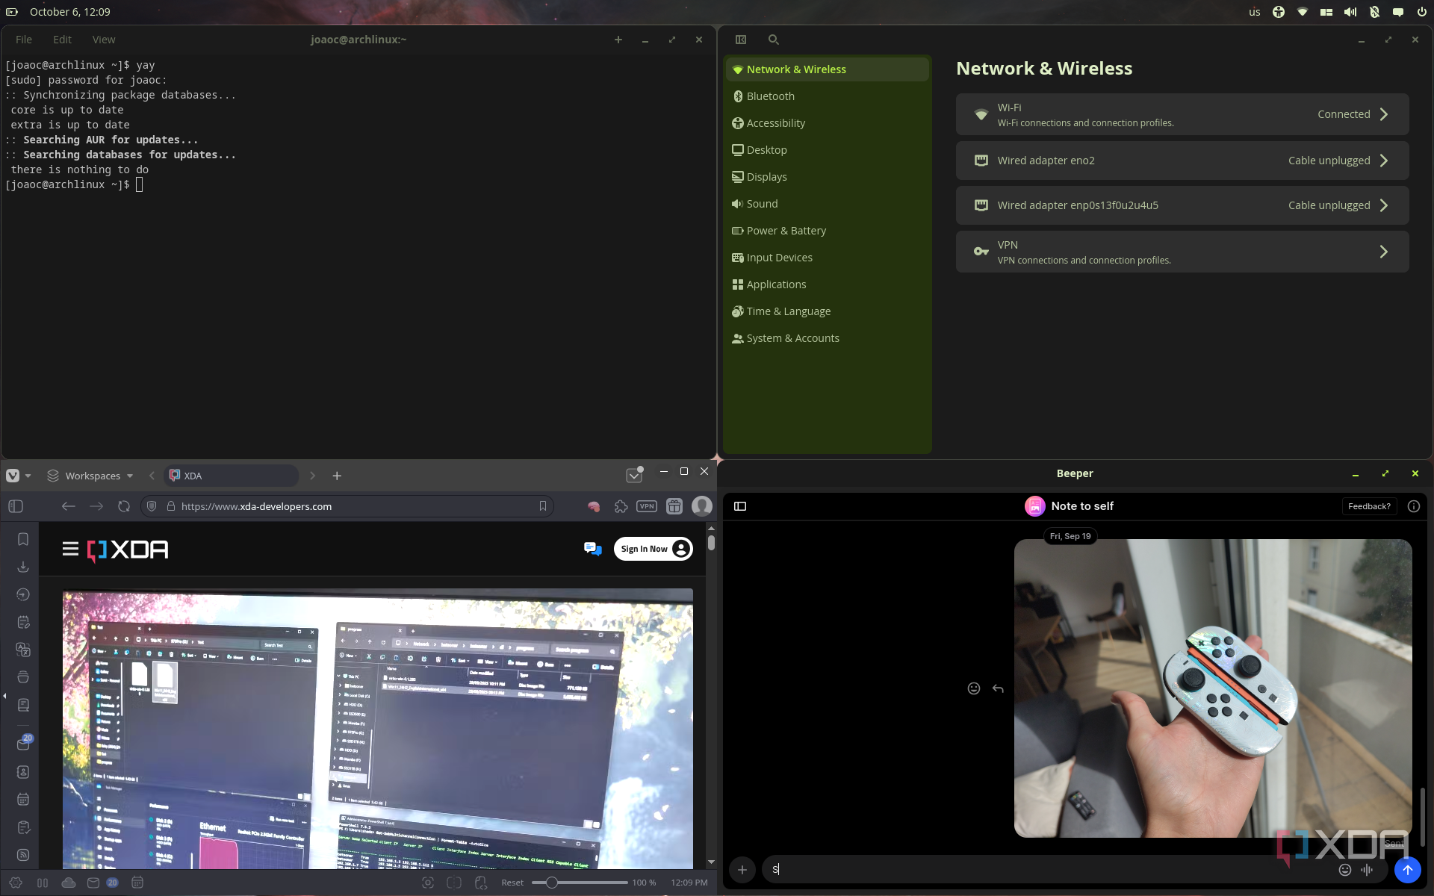Reload the XDA page
This screenshot has width=1434, height=896.
click(x=124, y=506)
